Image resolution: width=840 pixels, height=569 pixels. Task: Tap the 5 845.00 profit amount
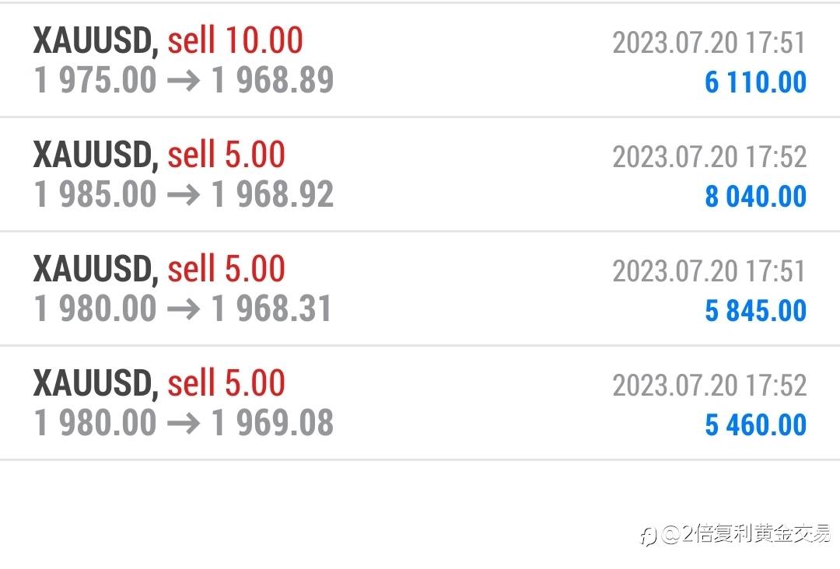pyautogui.click(x=755, y=311)
